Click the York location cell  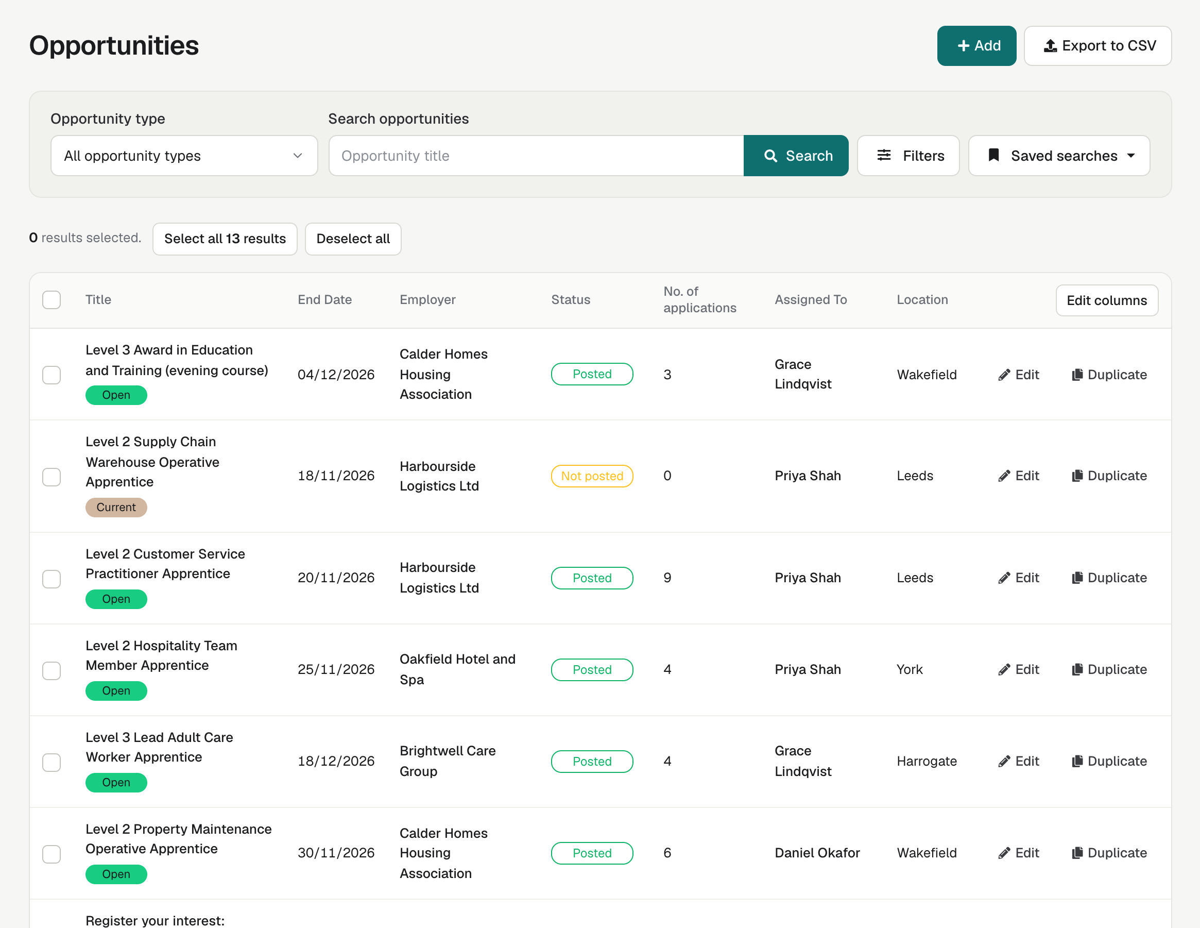(910, 670)
